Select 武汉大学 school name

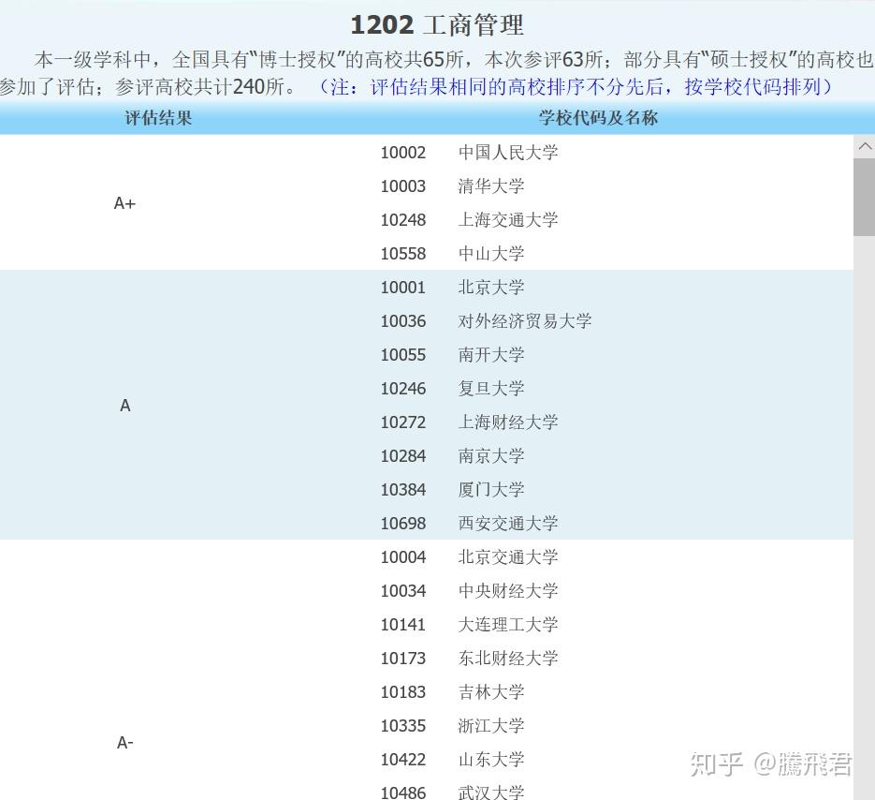click(491, 792)
